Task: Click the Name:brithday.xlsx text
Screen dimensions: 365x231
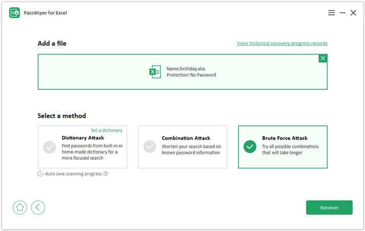Action: pos(186,69)
